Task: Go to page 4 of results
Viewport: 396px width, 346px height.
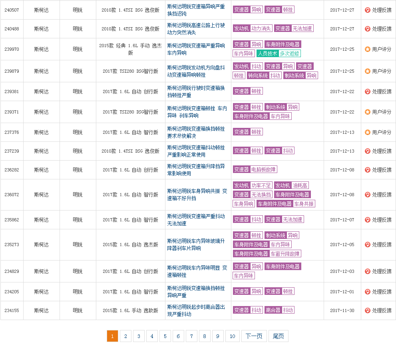Action: click(152, 336)
